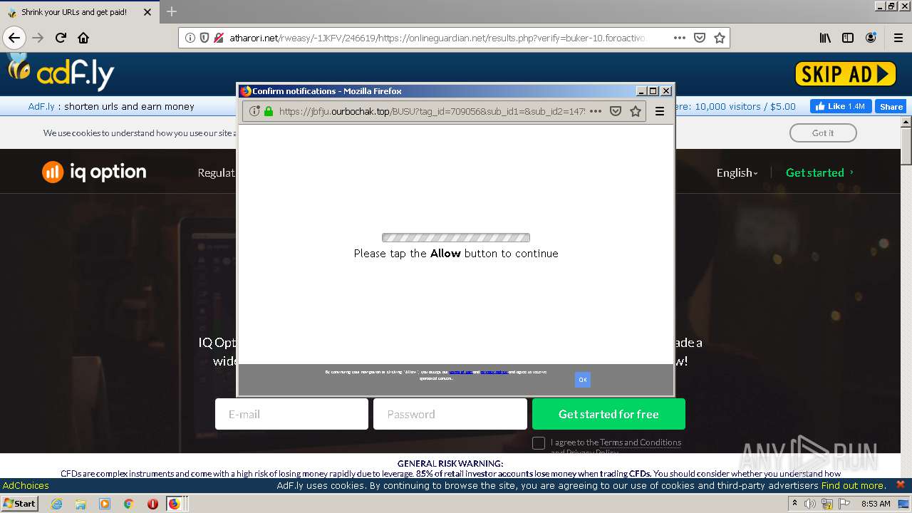Click the iq option logo
The height and width of the screenshot is (513, 912).
(94, 172)
